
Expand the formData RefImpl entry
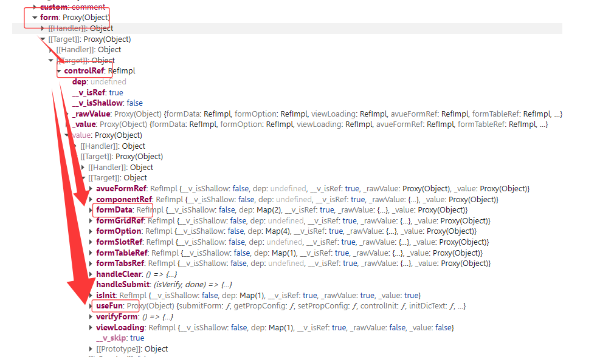(x=91, y=210)
